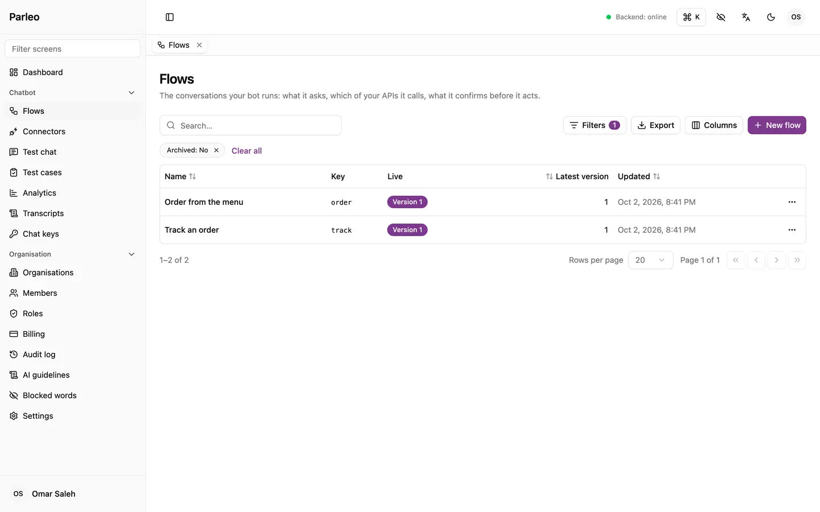Sort by Latest version column
This screenshot has width=820, height=512.
pos(577,176)
